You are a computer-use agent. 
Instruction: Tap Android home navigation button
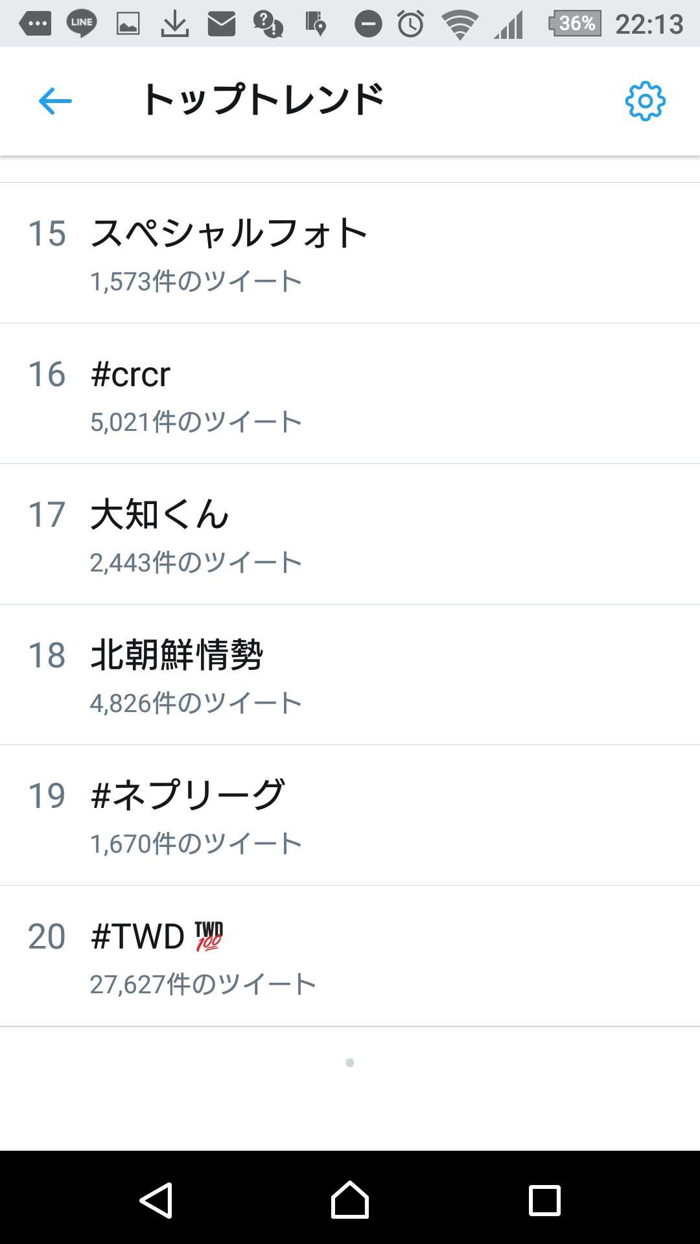(x=350, y=1199)
